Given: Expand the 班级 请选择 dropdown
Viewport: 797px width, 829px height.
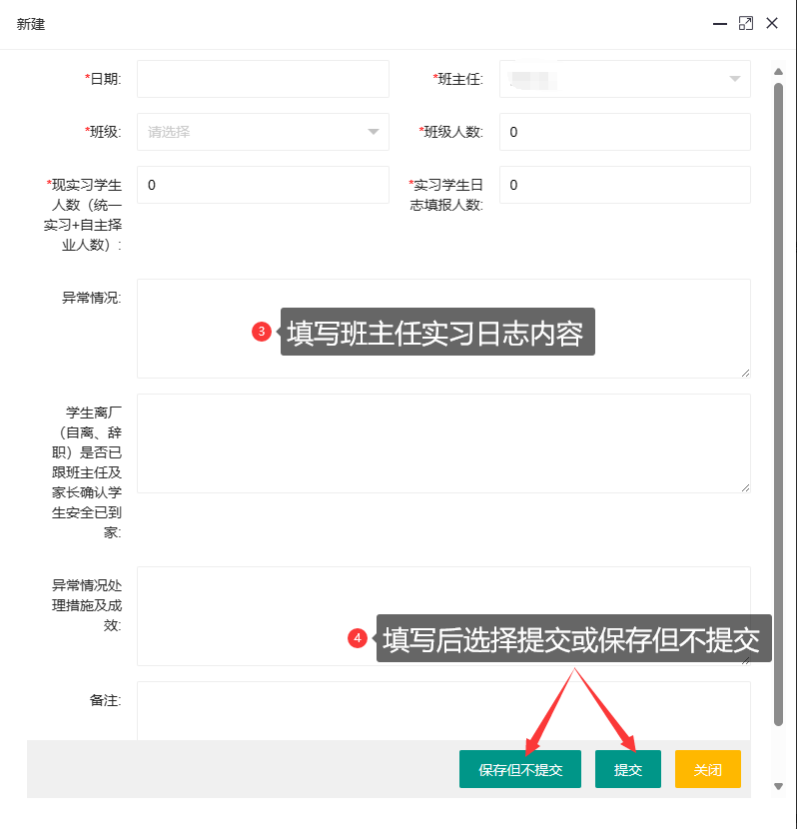Looking at the screenshot, I should click(263, 132).
